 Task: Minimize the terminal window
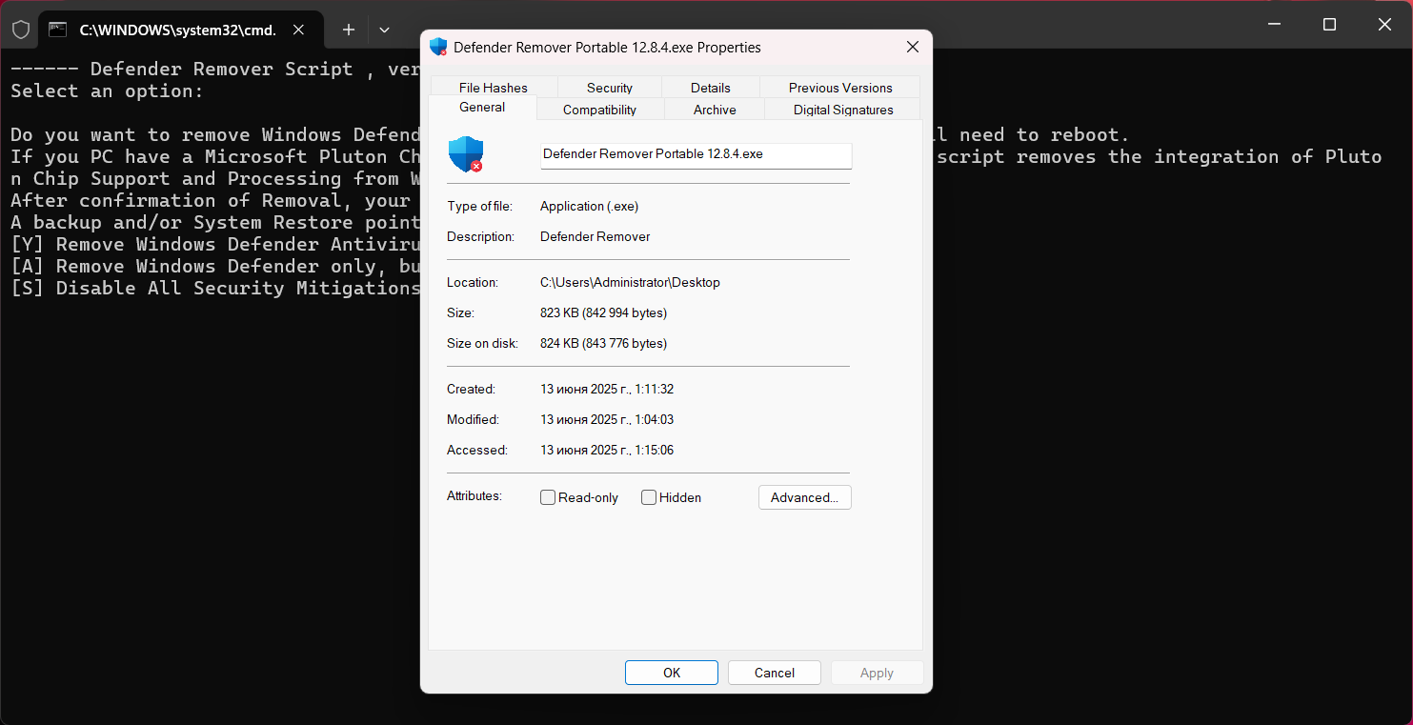point(1274,25)
